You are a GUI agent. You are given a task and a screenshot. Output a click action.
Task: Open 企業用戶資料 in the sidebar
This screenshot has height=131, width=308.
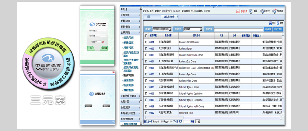pyautogui.click(x=128, y=38)
